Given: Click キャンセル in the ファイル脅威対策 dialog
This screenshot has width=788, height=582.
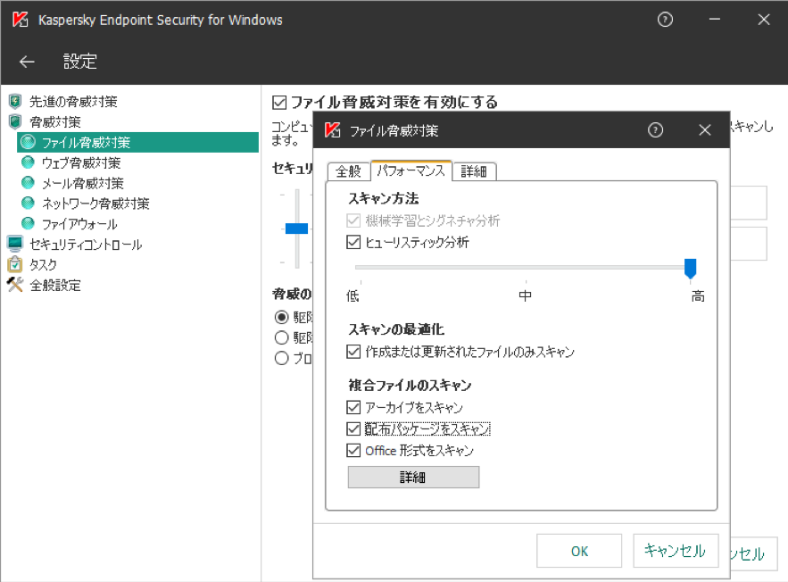Looking at the screenshot, I should coord(676,551).
